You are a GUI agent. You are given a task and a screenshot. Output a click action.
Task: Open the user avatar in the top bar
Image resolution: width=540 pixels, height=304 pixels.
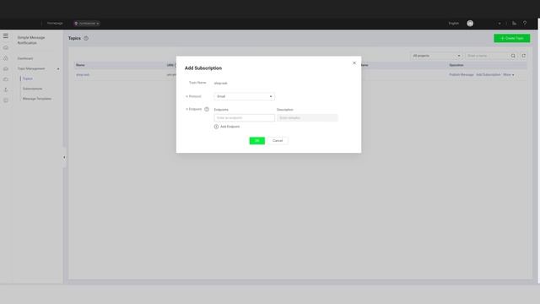[470, 24]
